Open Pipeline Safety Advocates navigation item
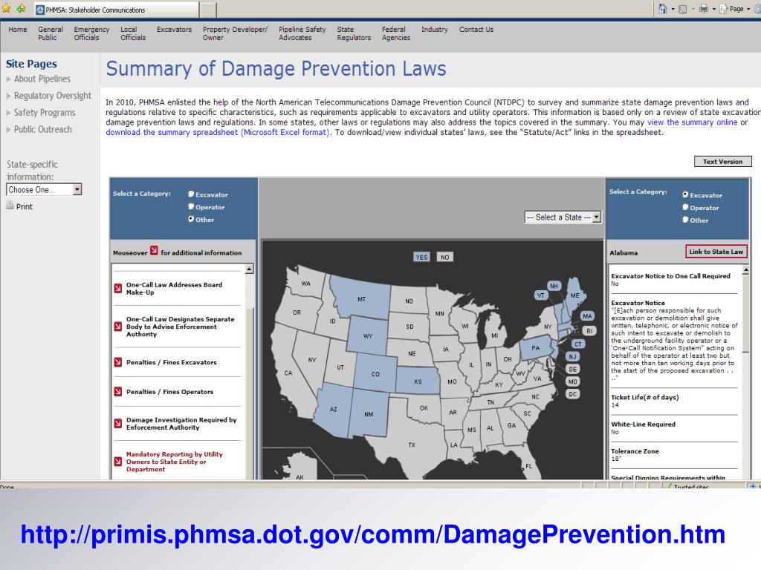Viewport: 761px width, 570px height. tap(302, 33)
